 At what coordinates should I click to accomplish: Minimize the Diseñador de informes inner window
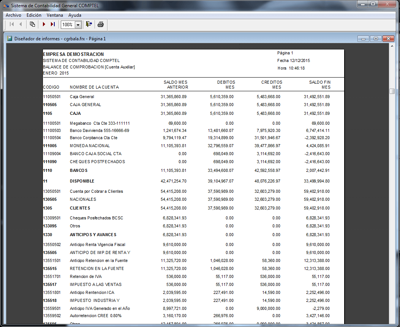[364, 39]
